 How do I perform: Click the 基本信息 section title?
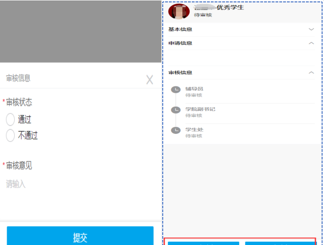[180, 29]
